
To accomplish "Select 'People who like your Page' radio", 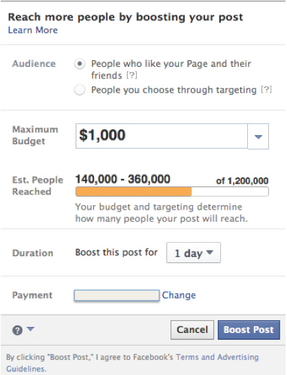I will pyautogui.click(x=80, y=64).
